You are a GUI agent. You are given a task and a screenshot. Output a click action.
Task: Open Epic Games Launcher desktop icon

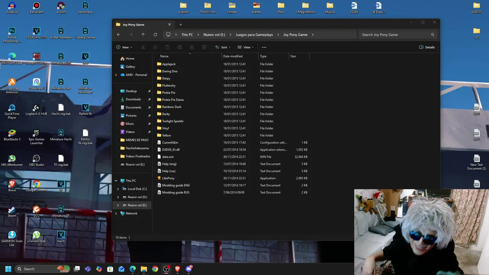[36, 137]
